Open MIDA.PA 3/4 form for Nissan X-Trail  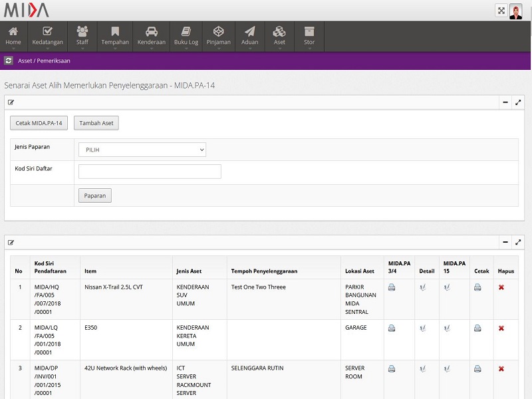[x=392, y=287]
